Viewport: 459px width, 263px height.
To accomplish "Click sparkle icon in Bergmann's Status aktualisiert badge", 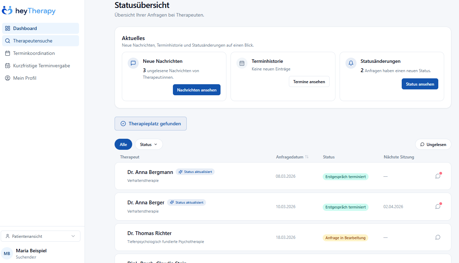I will click(x=180, y=172).
